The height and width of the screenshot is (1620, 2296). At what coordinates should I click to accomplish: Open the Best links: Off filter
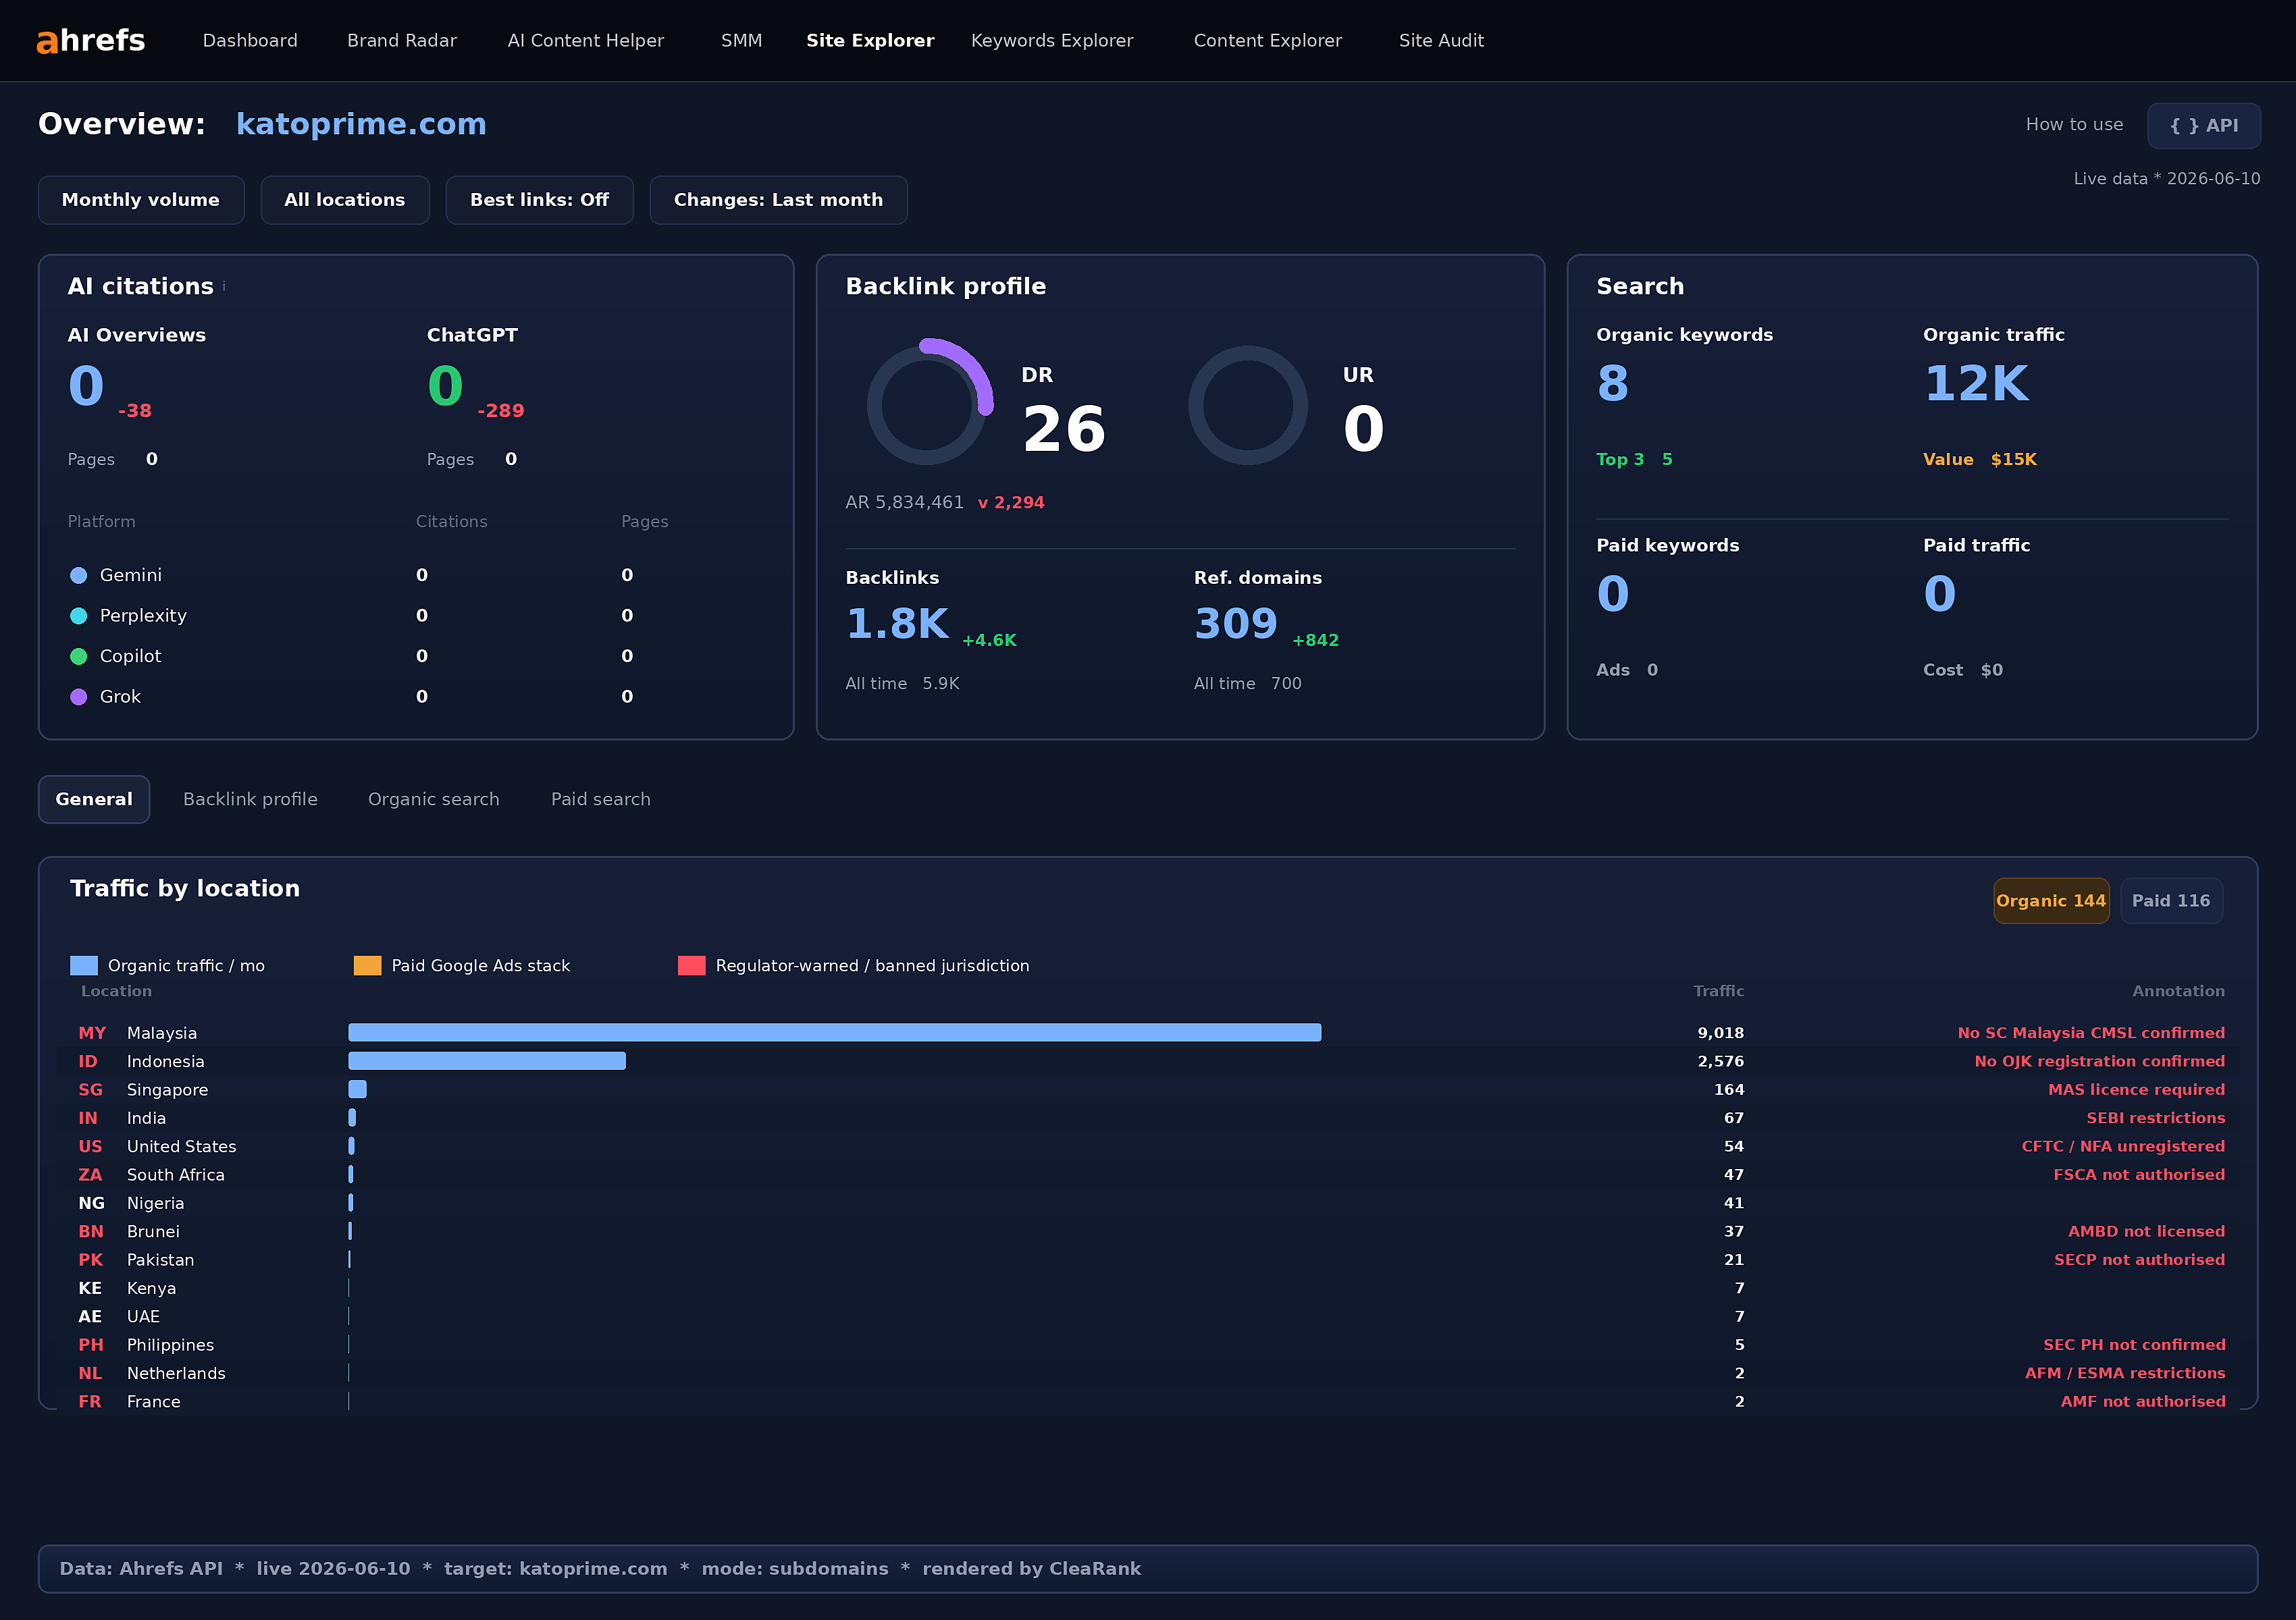(539, 200)
